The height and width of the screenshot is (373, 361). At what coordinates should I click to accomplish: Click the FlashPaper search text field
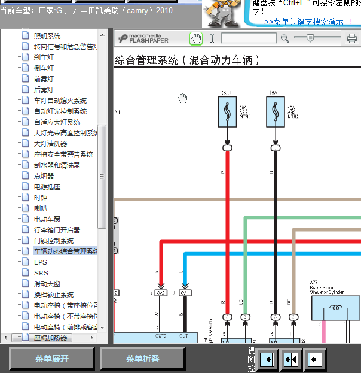249,38
